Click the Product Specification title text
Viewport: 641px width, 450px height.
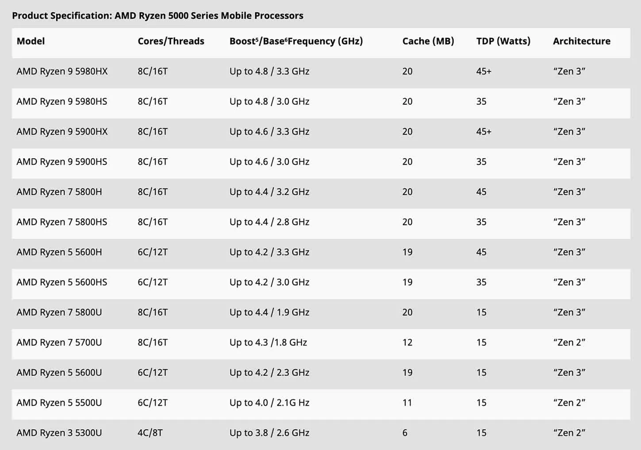tap(157, 16)
